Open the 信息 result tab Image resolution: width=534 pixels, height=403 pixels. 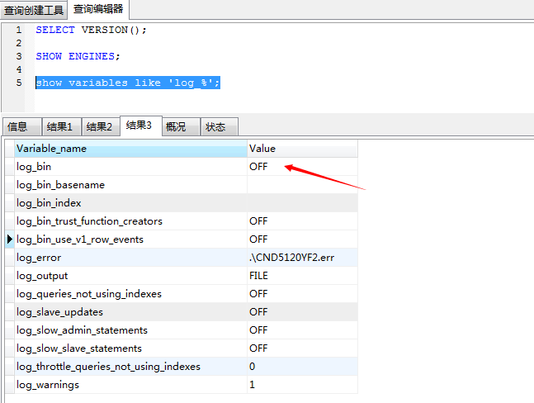[x=21, y=126]
